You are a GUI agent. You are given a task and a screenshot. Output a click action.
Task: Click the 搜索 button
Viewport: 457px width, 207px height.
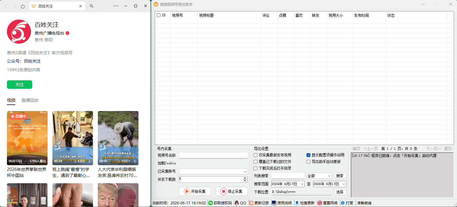tap(340, 176)
